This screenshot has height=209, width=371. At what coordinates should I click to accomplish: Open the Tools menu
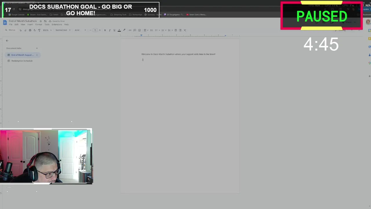coord(47,24)
